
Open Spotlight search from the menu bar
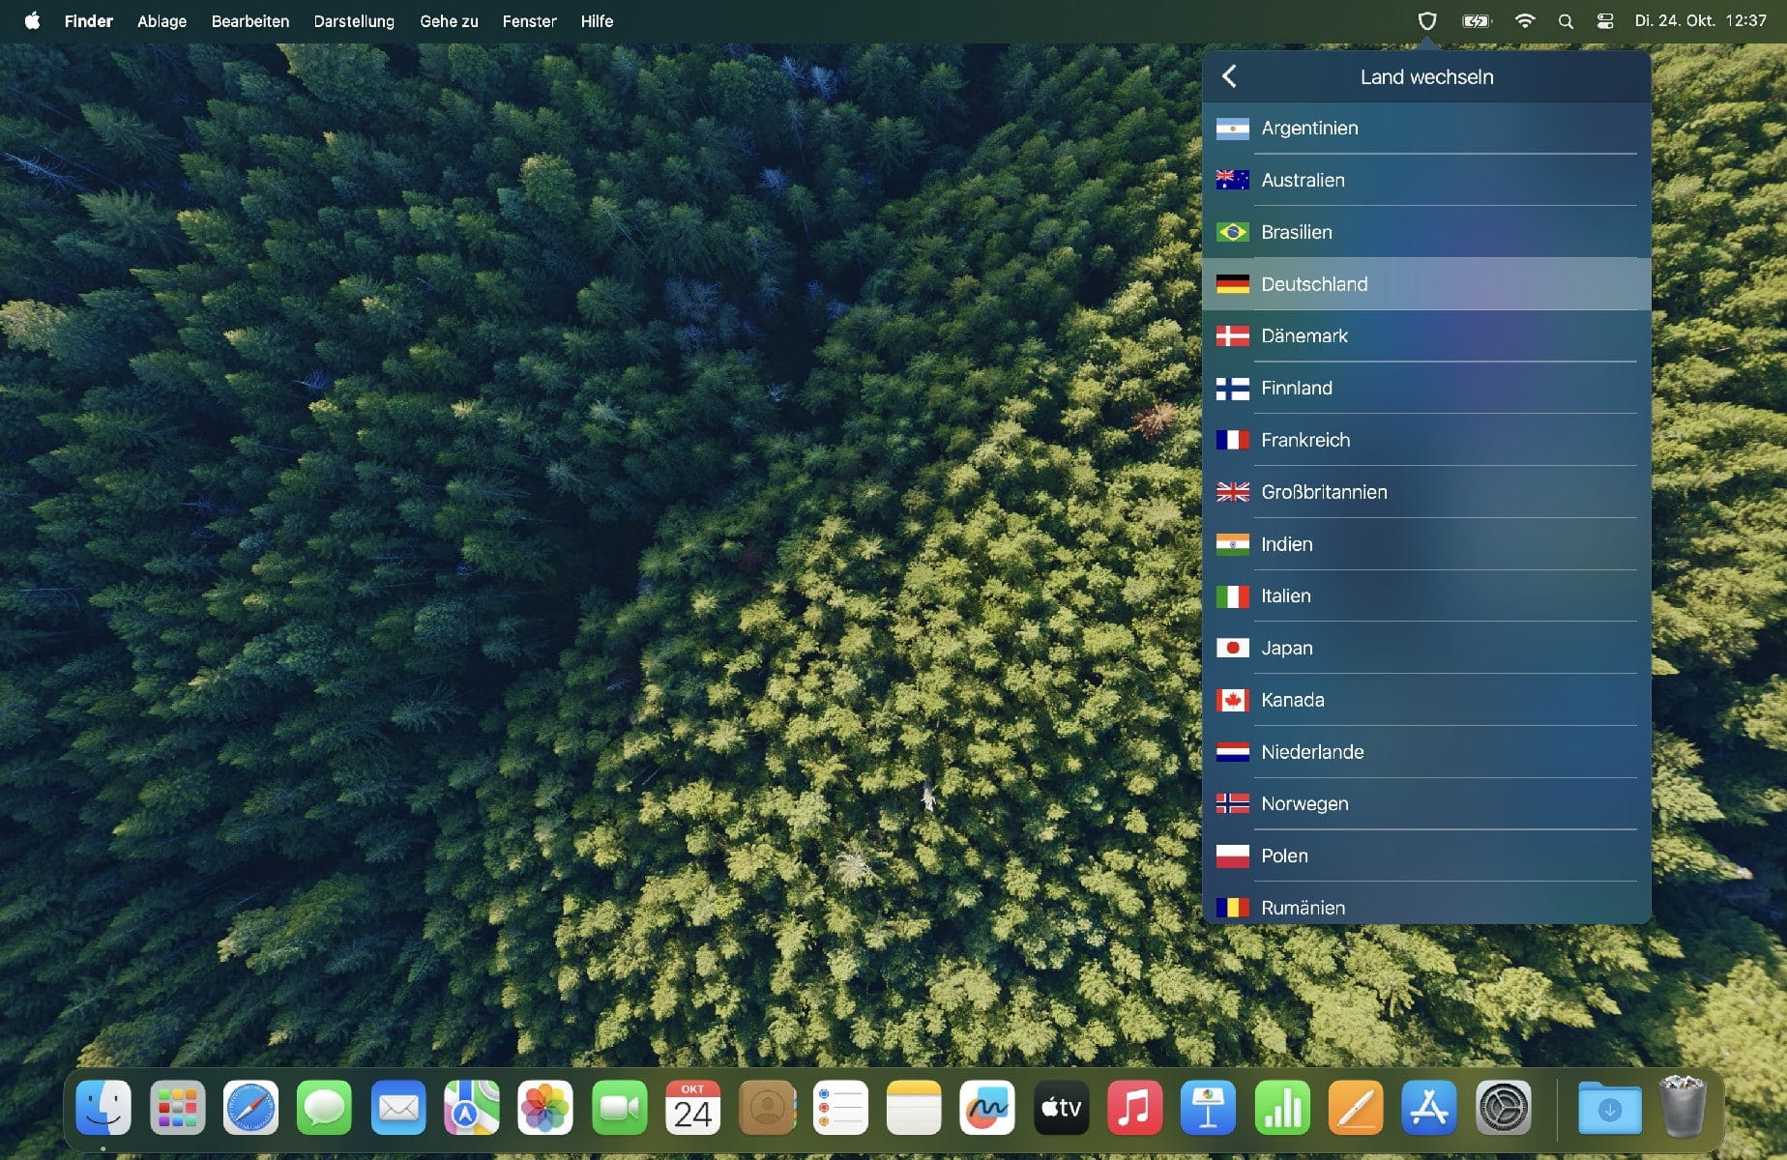[x=1567, y=20]
